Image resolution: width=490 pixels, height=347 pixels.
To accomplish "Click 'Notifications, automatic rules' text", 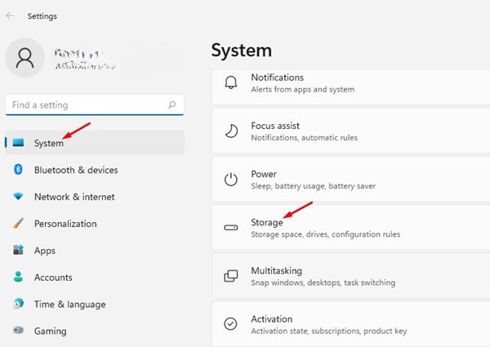I will [x=305, y=138].
